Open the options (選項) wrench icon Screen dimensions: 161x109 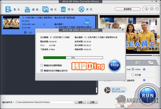[x=81, y=9]
